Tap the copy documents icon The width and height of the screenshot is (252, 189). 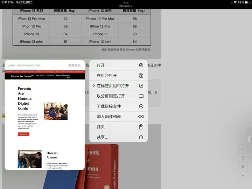click(141, 127)
